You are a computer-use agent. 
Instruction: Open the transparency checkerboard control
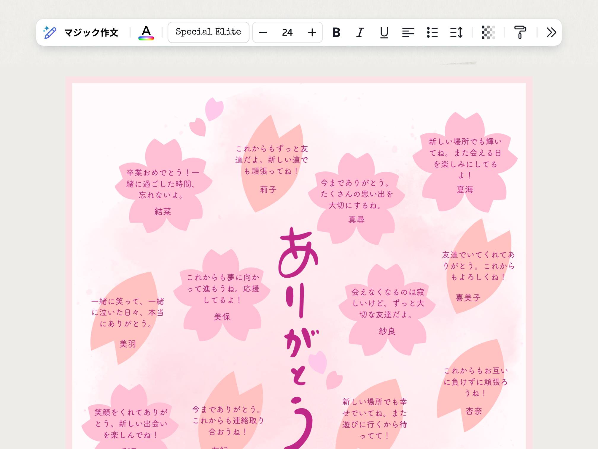click(488, 32)
